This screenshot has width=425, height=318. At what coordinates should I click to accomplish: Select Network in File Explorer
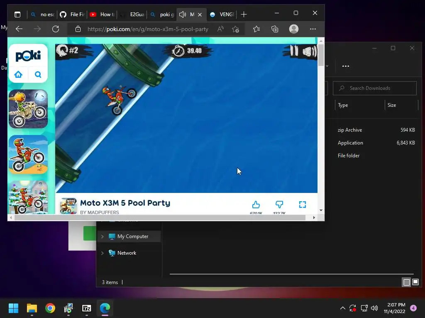click(x=127, y=253)
